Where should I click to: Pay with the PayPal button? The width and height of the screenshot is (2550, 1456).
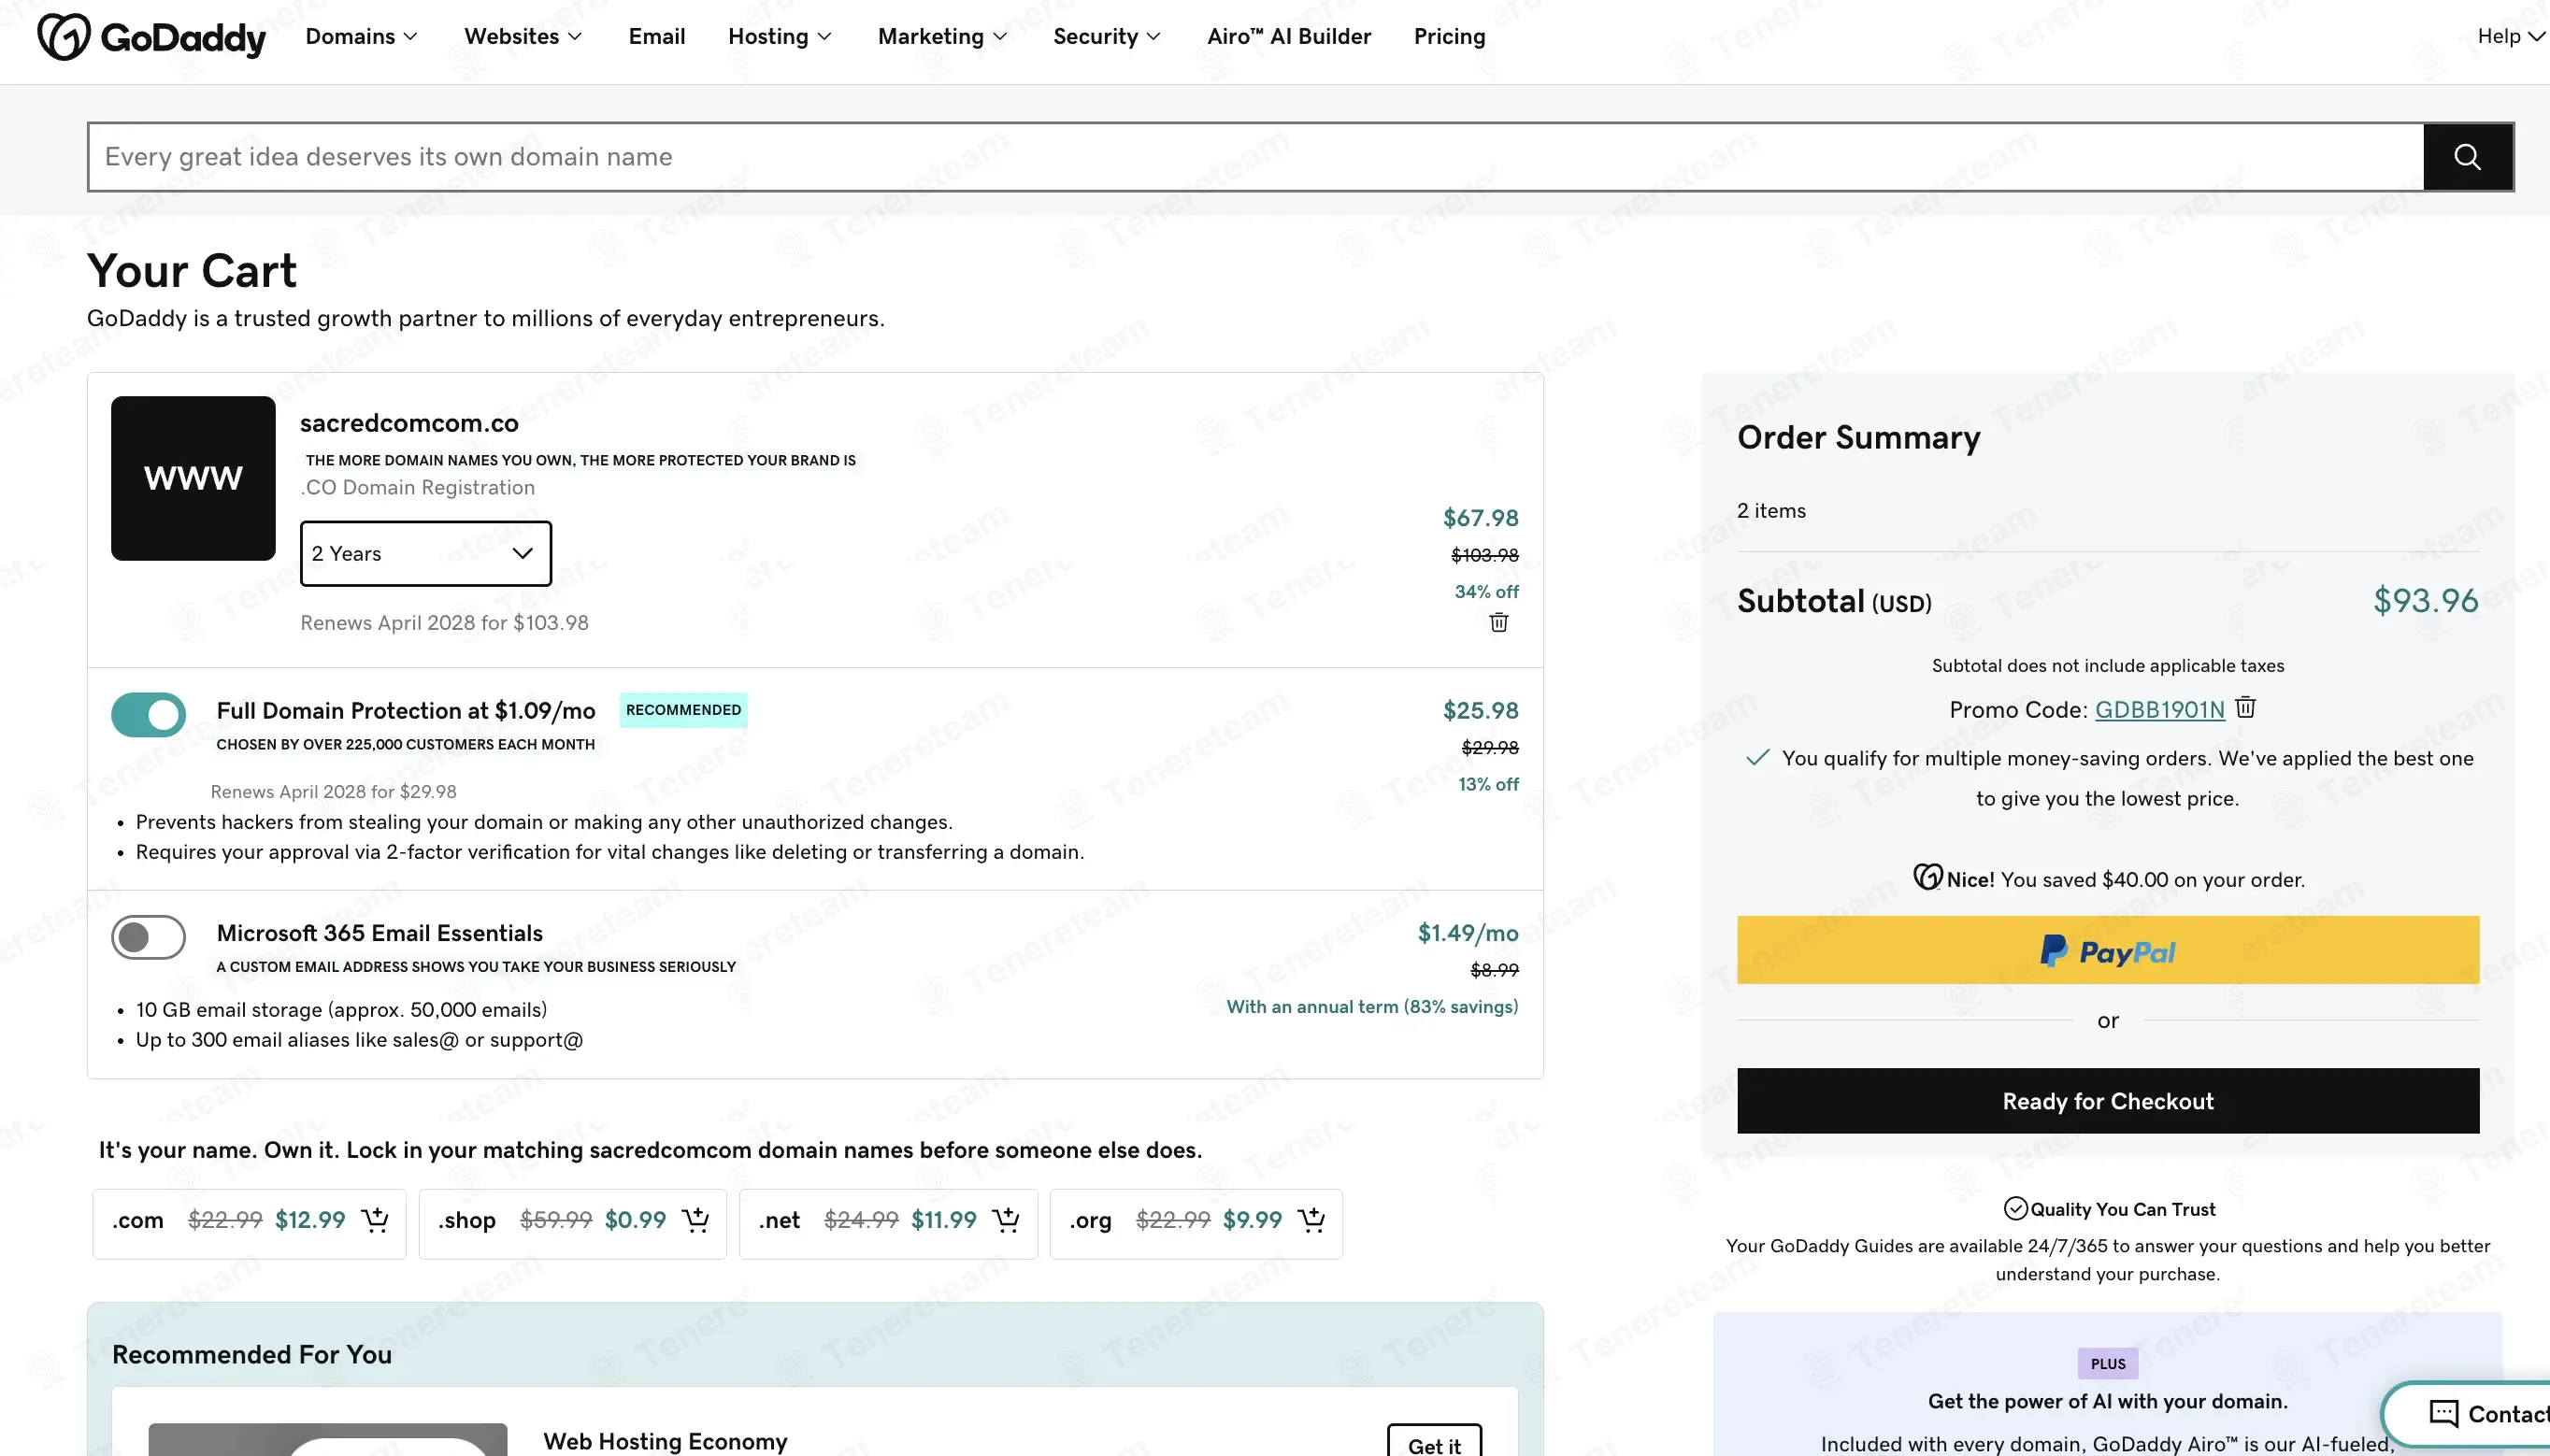2108,950
